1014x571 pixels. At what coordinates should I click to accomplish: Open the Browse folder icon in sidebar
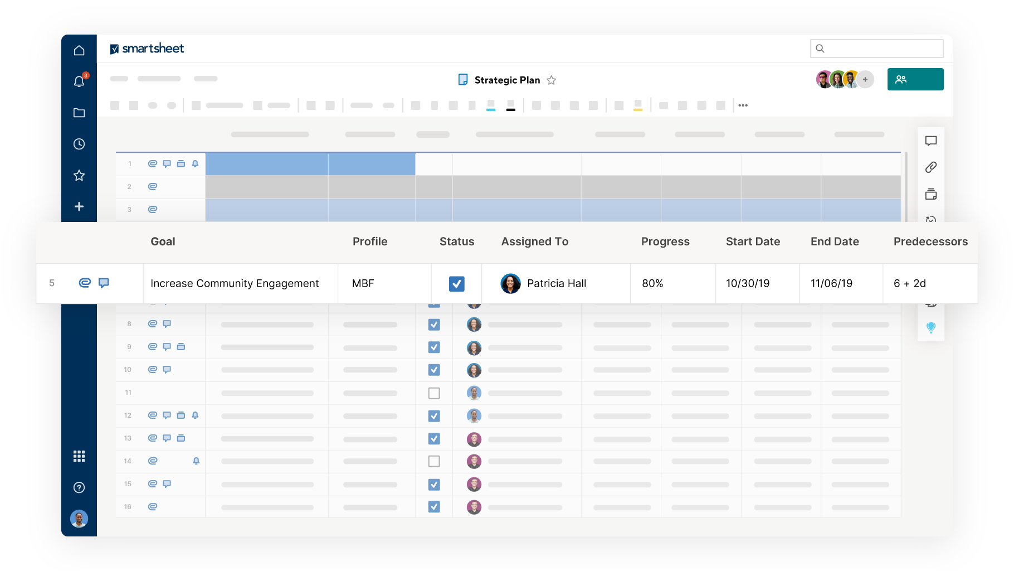pyautogui.click(x=79, y=113)
